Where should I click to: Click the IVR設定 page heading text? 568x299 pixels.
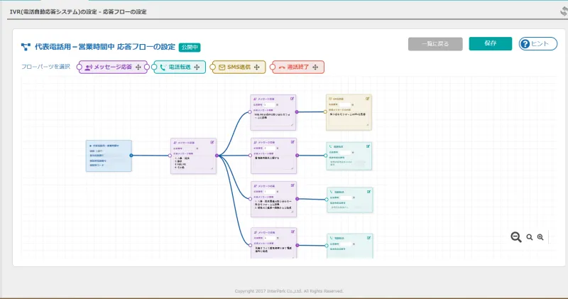point(78,12)
